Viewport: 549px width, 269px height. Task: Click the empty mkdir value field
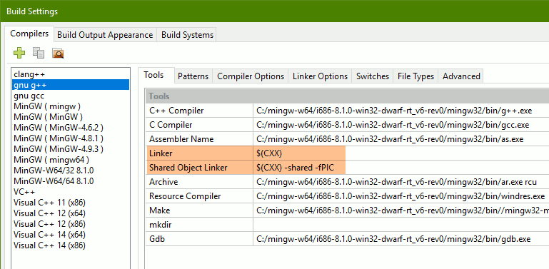[401, 225]
